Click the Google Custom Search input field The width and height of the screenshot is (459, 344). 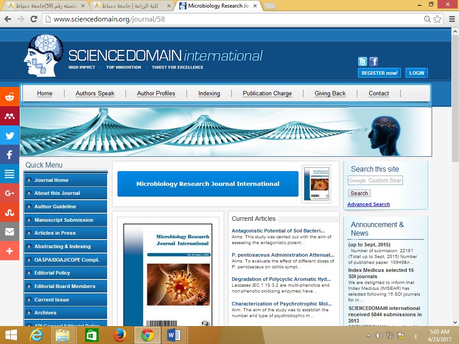click(x=375, y=181)
